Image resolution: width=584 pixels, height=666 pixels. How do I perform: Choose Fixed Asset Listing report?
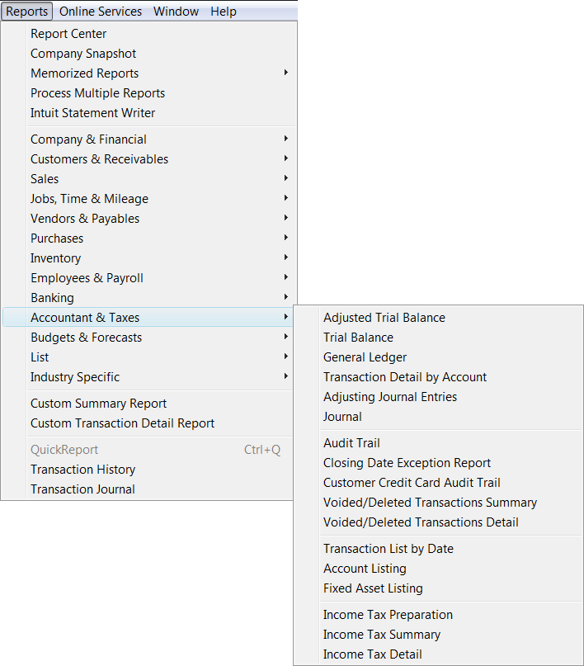tap(373, 588)
